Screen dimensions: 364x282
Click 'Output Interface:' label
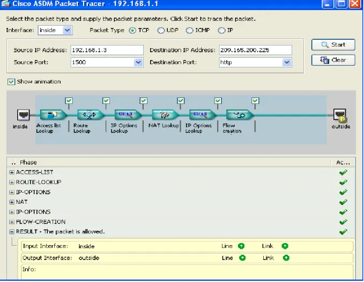click(x=47, y=258)
